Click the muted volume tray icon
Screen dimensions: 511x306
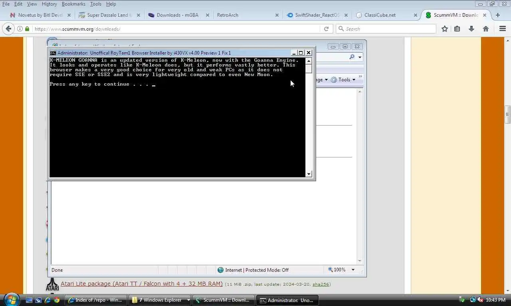click(480, 300)
